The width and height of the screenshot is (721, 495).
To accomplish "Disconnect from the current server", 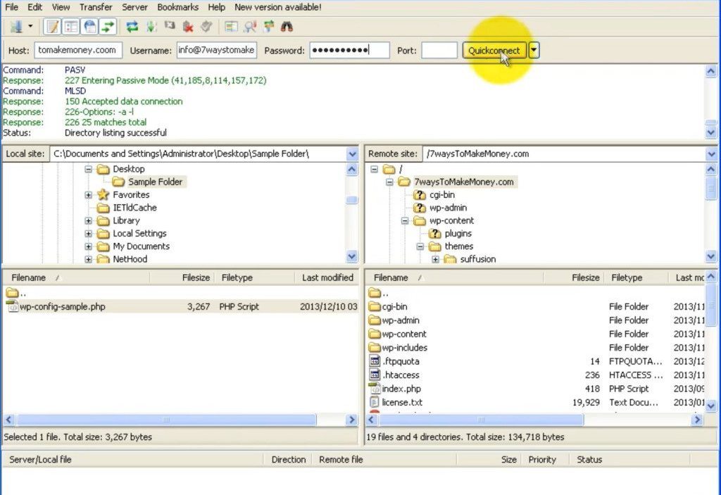I will click(x=188, y=27).
